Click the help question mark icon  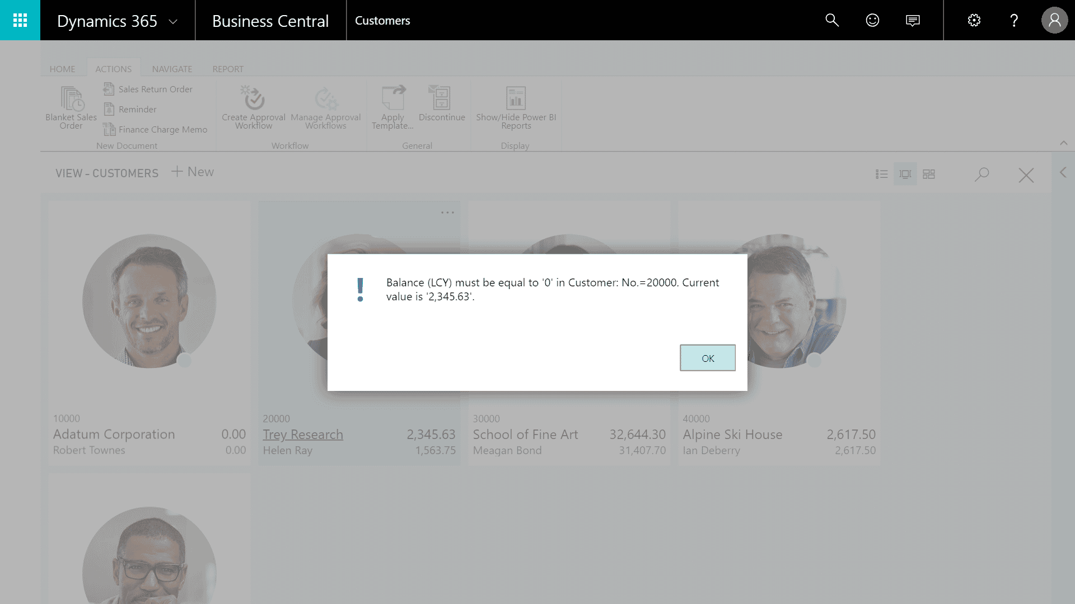tap(1014, 20)
